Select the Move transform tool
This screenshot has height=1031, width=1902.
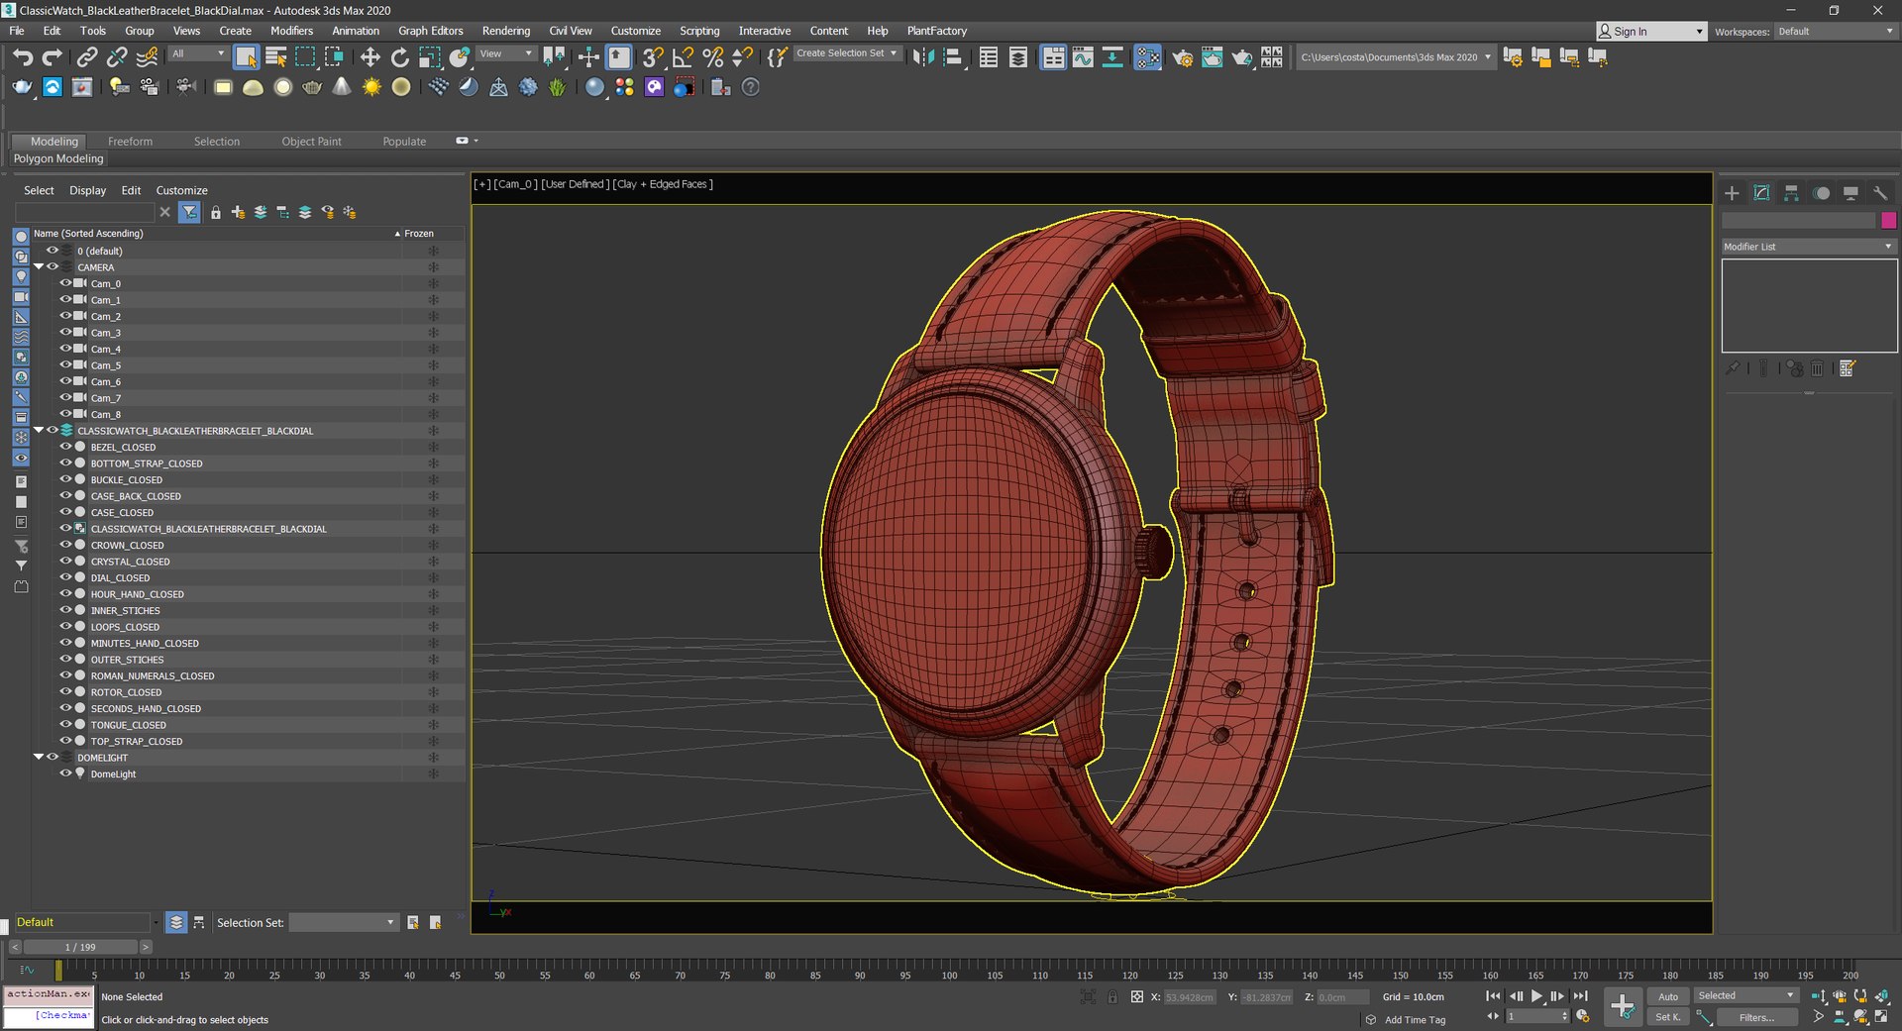370,57
